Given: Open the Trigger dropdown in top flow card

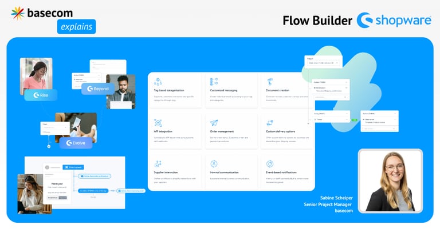Looking at the screenshot, I should 323,63.
